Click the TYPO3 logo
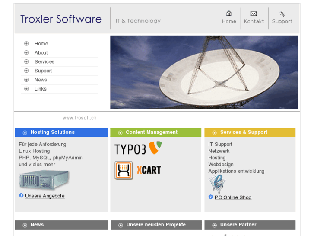 coord(138,148)
